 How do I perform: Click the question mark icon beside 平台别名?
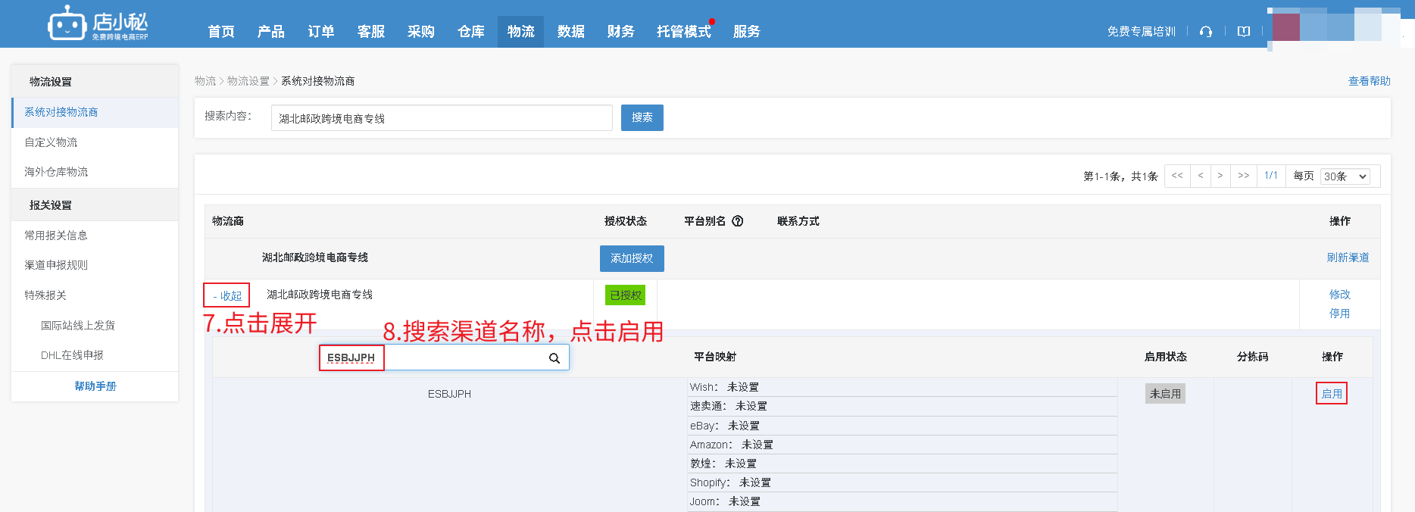pos(738,221)
